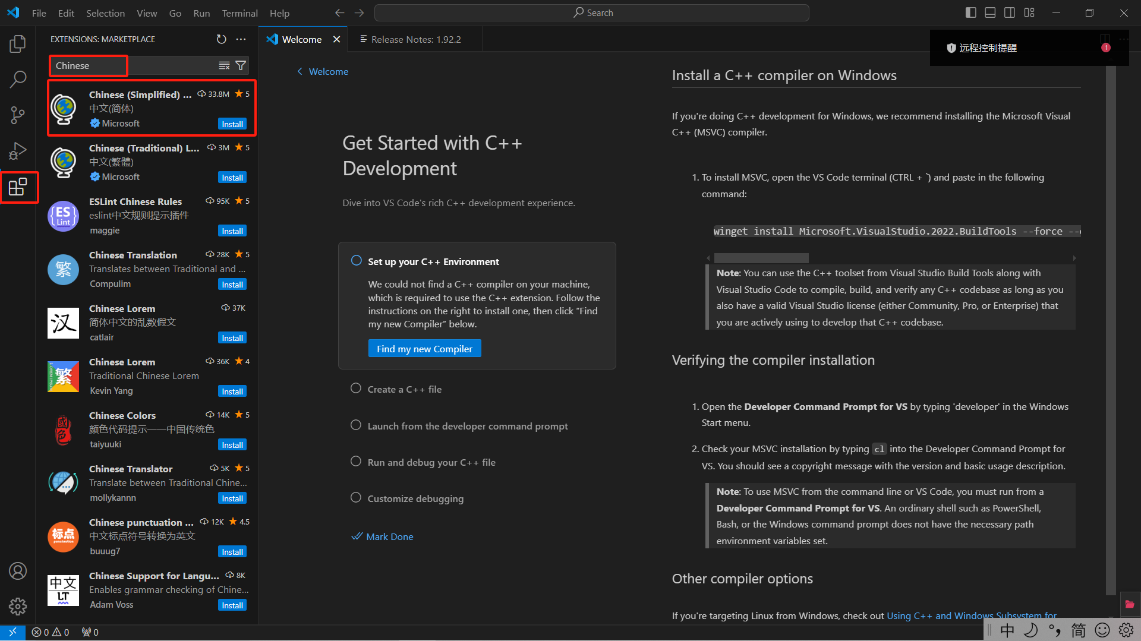Toggle the IME Chinese/English mode icon
Image resolution: width=1141 pixels, height=641 pixels.
(x=1007, y=630)
